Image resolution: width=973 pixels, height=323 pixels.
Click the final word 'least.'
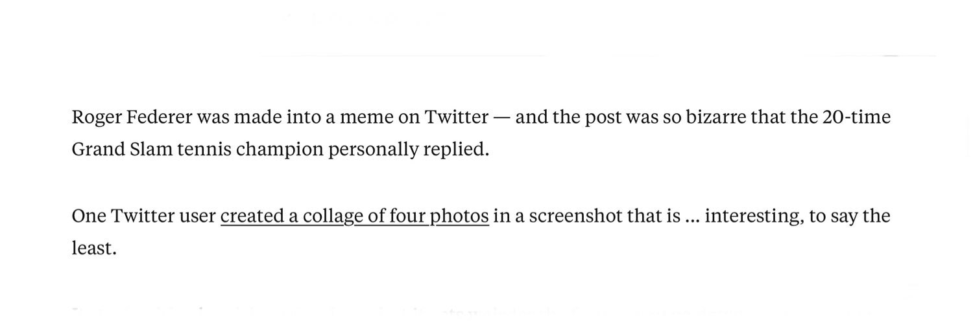[94, 248]
